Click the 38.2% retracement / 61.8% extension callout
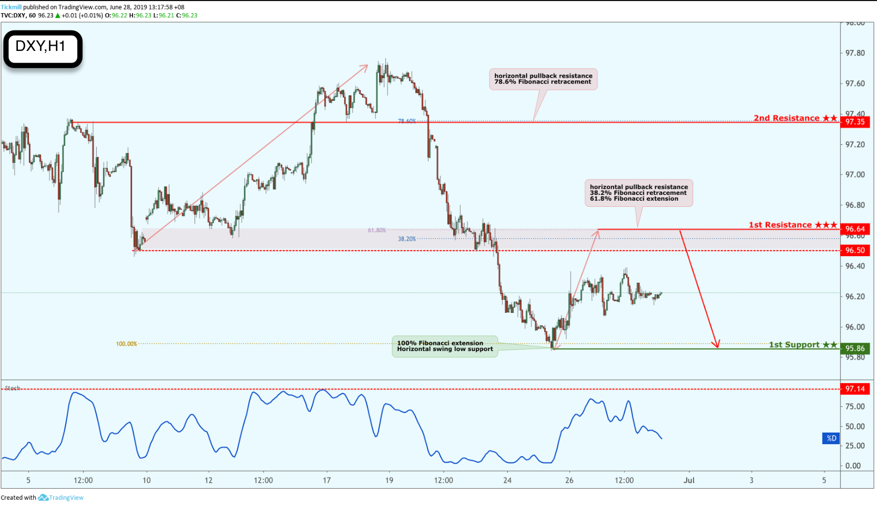 (x=639, y=193)
